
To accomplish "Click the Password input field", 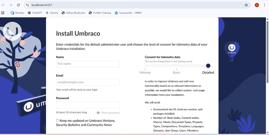I will pyautogui.click(x=88, y=105).
